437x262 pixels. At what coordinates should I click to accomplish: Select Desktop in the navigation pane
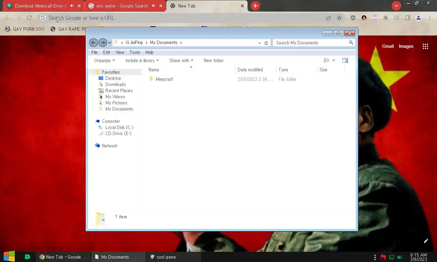113,78
